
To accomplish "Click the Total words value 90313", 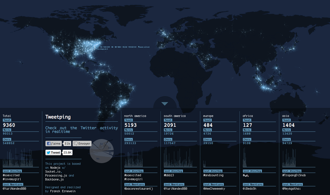I will [x=8, y=134].
